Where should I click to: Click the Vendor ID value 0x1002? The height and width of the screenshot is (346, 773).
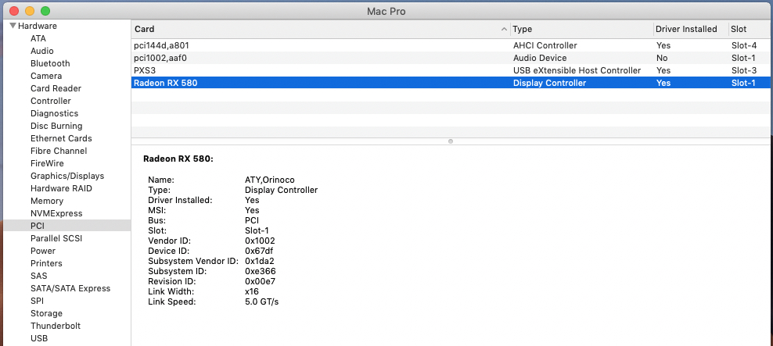click(x=260, y=241)
